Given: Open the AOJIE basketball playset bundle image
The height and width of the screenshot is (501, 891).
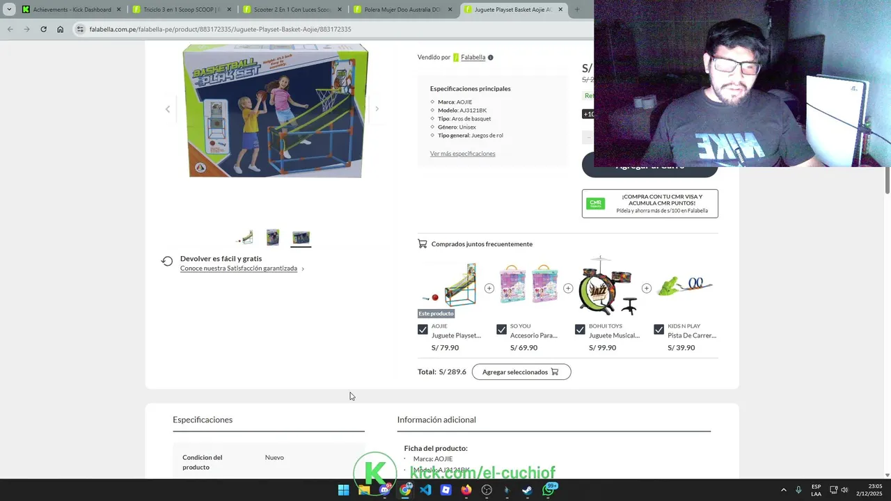Looking at the screenshot, I should pyautogui.click(x=450, y=287).
